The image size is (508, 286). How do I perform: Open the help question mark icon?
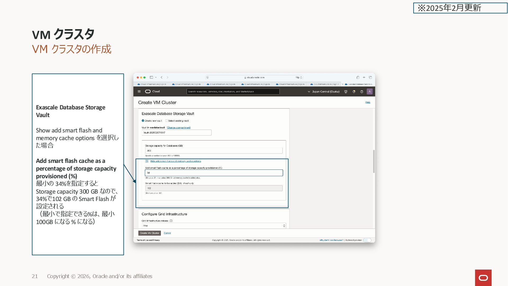362,92
